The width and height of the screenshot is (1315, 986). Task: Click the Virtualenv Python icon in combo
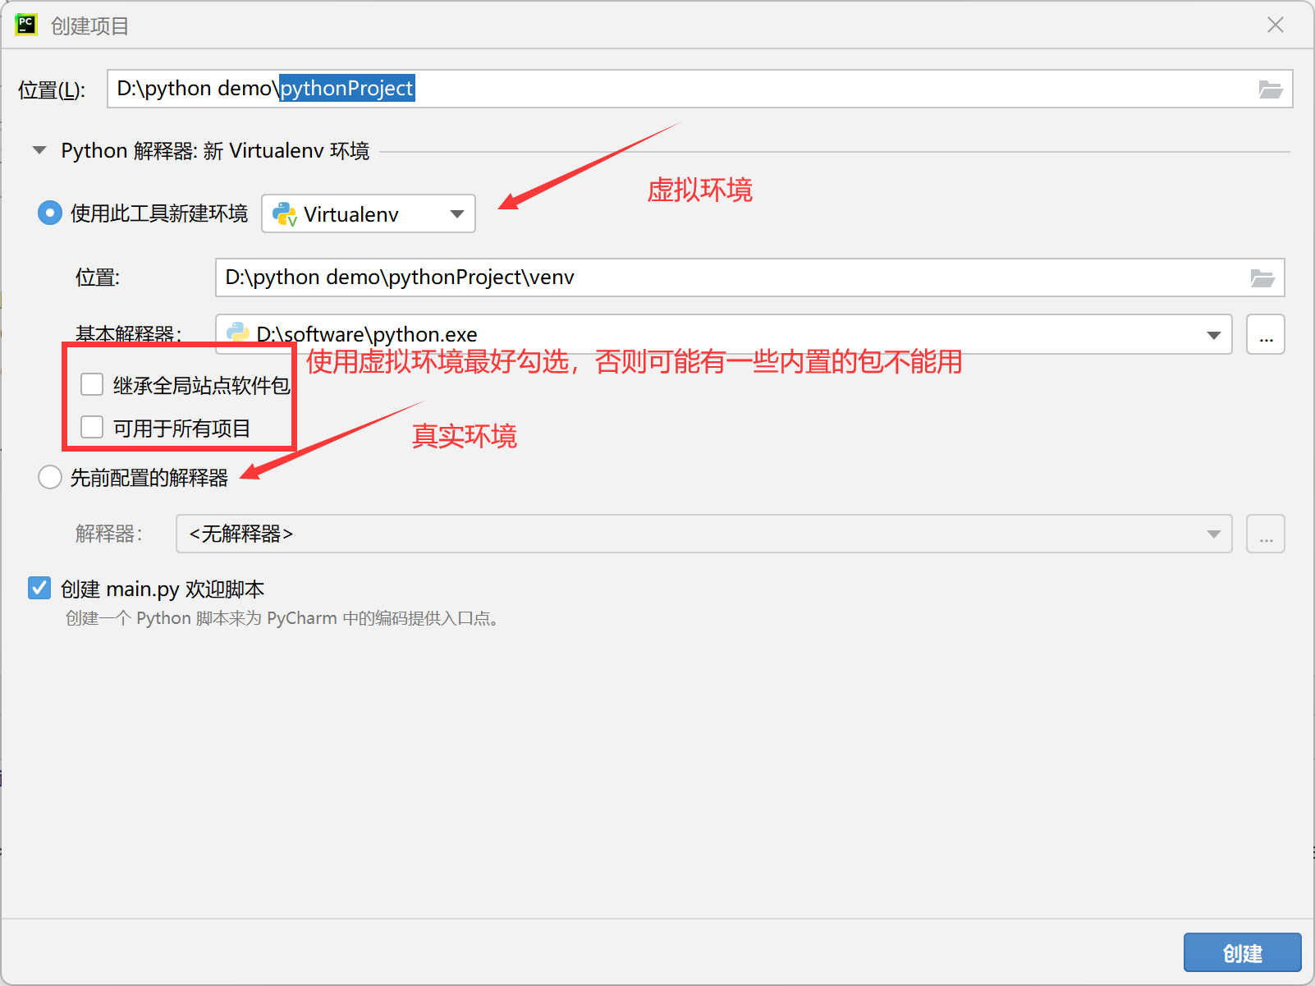[x=285, y=214]
